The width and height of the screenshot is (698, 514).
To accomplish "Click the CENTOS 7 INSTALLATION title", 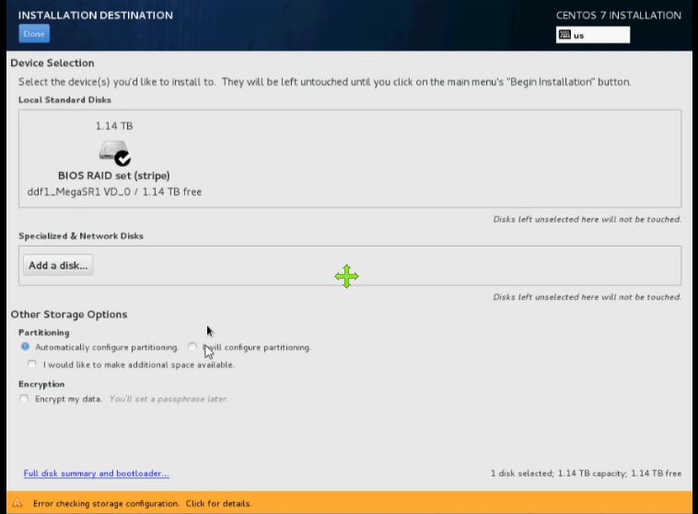I will point(618,15).
